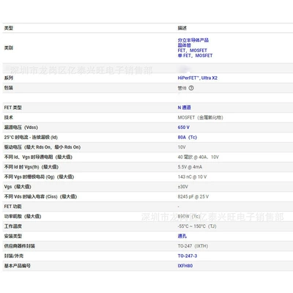The height and width of the screenshot is (293, 293).
Task: Click the 650 V Vdss value link
Action: (x=184, y=127)
